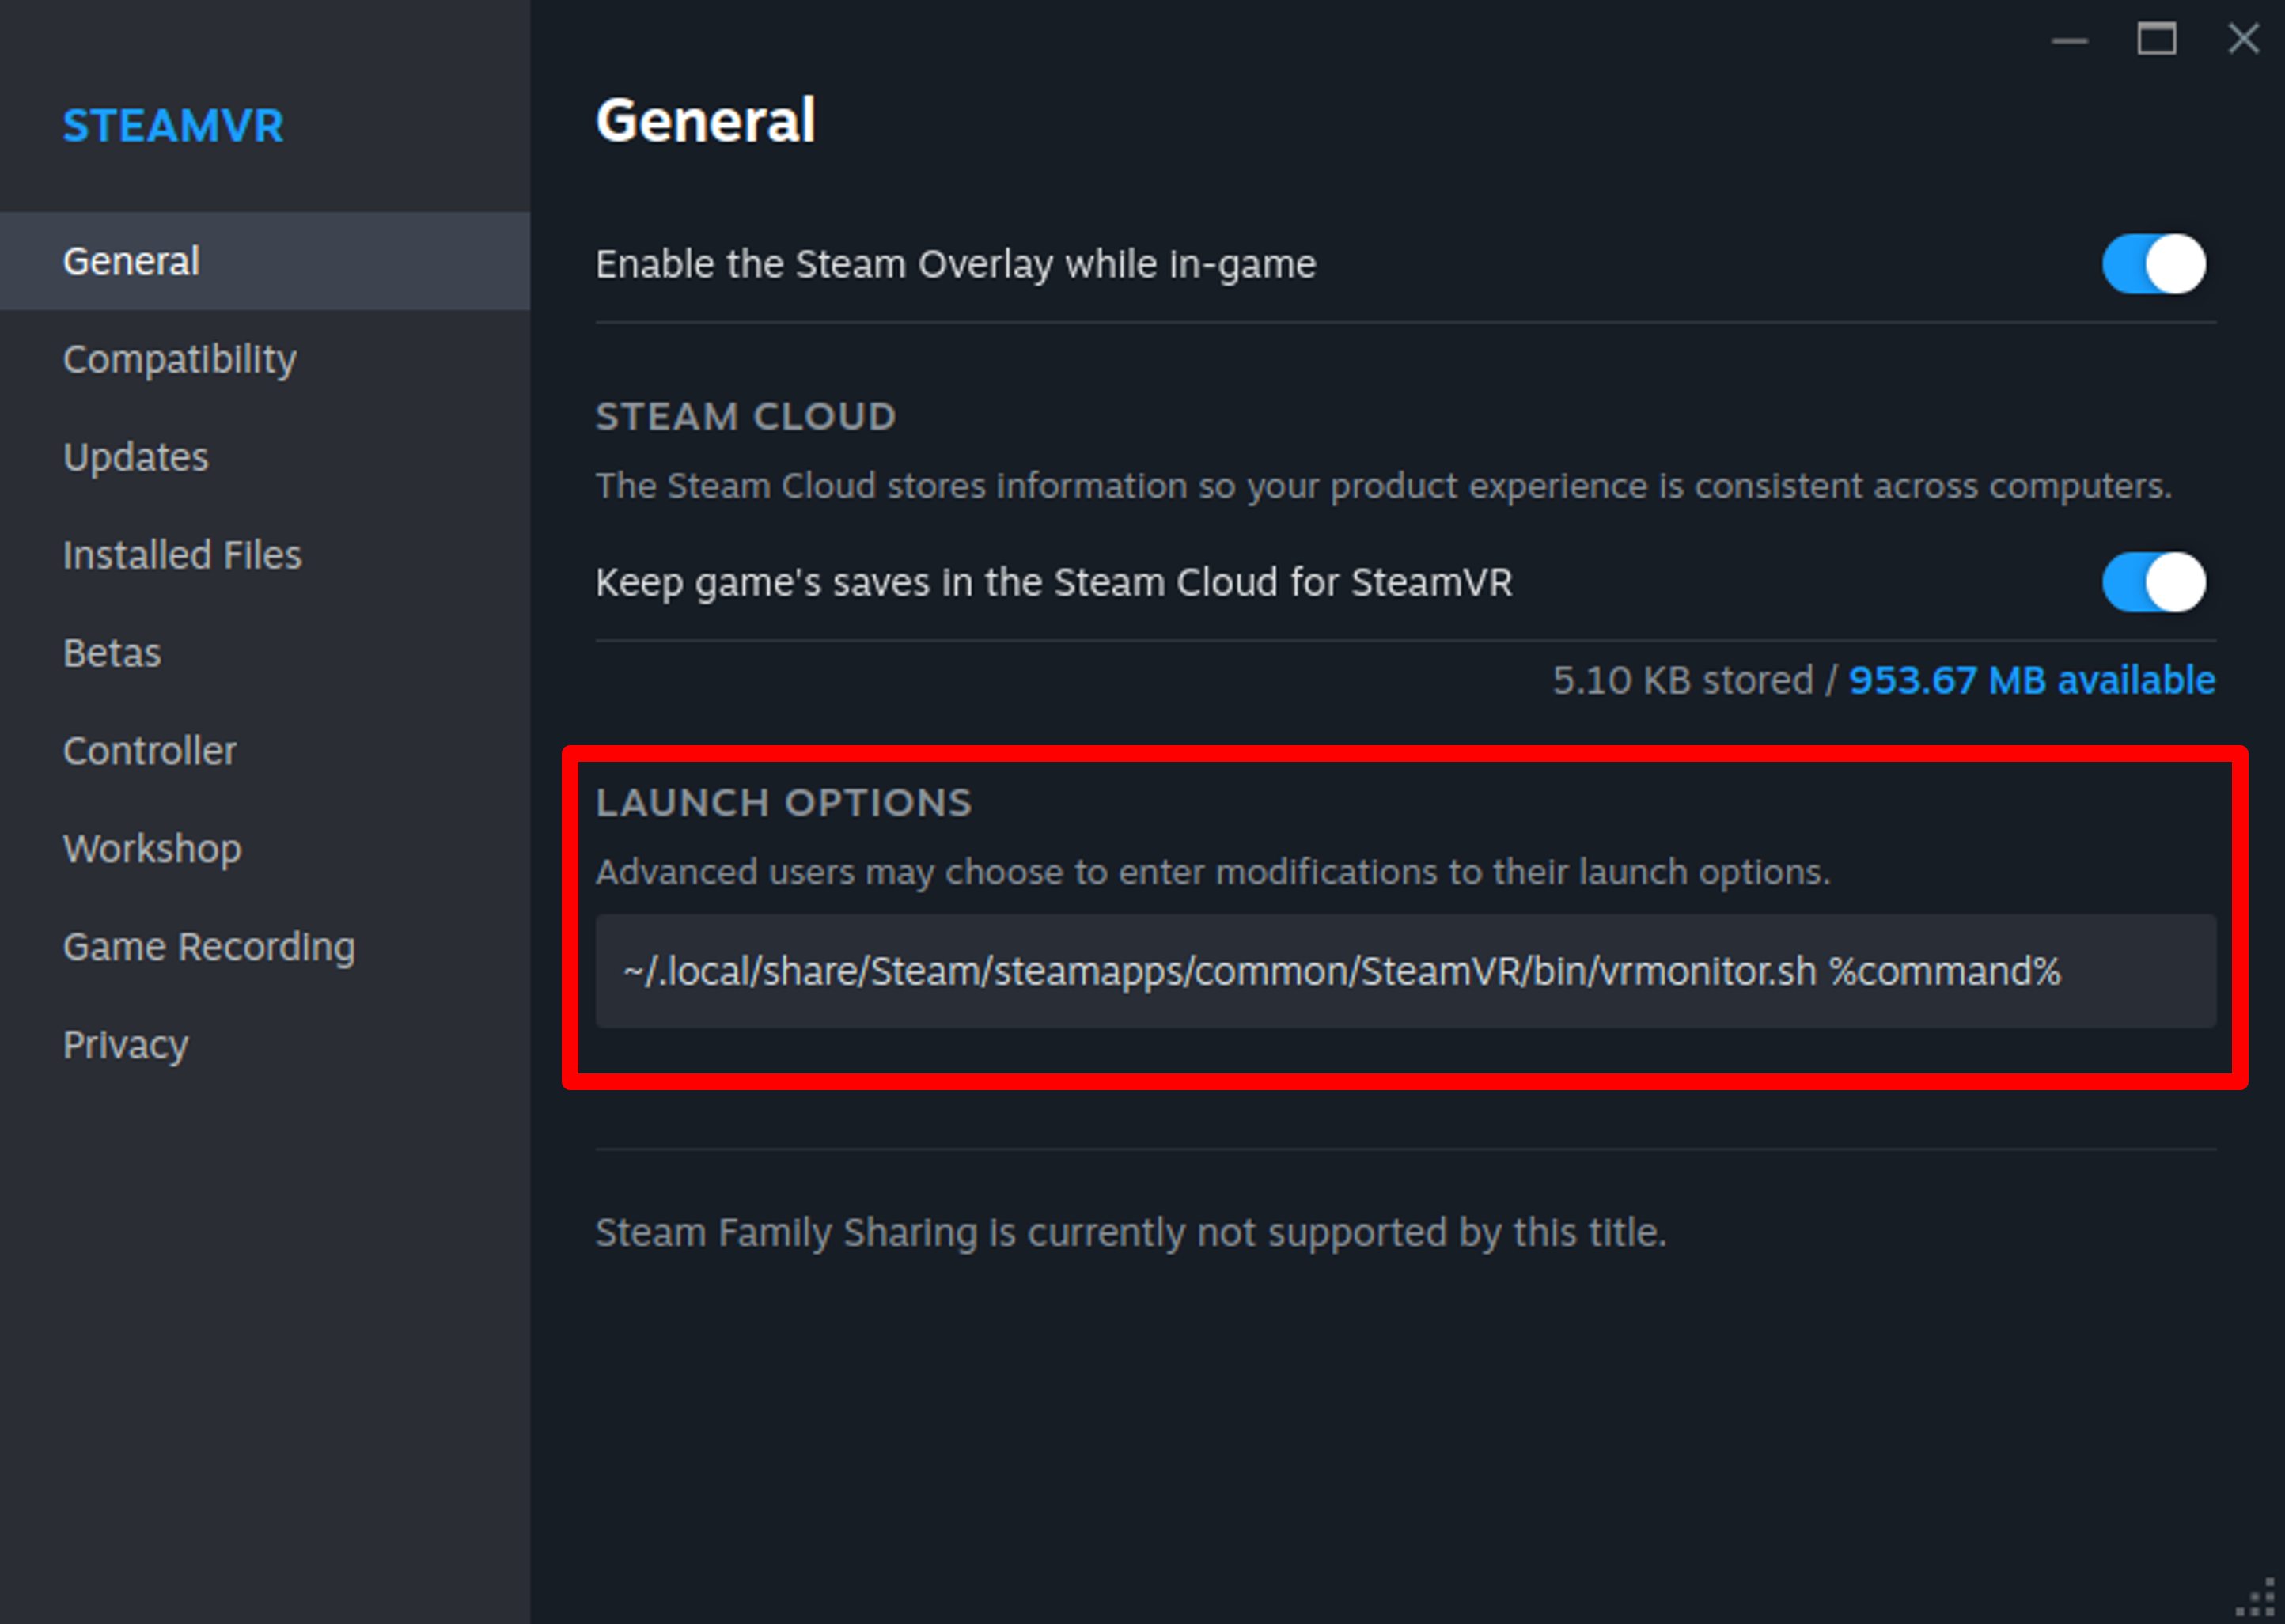Click into the launch options text field
Viewport: 2285px width, 1624px height.
coord(1404,971)
